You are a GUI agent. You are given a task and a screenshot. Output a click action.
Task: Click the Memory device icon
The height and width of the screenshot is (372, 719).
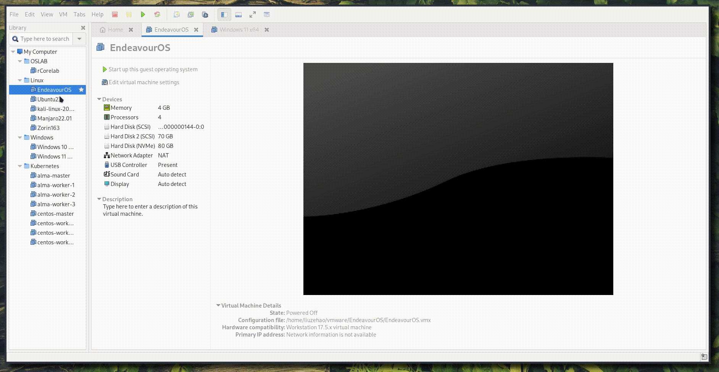coord(107,108)
